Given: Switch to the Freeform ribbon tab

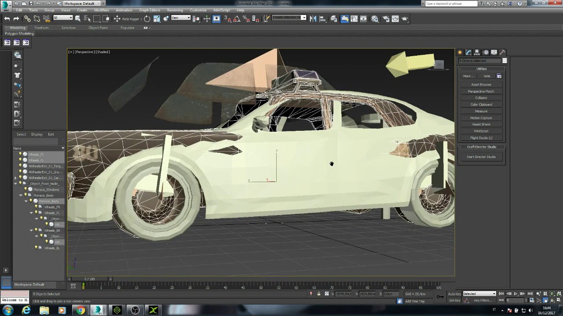Looking at the screenshot, I should tap(41, 28).
